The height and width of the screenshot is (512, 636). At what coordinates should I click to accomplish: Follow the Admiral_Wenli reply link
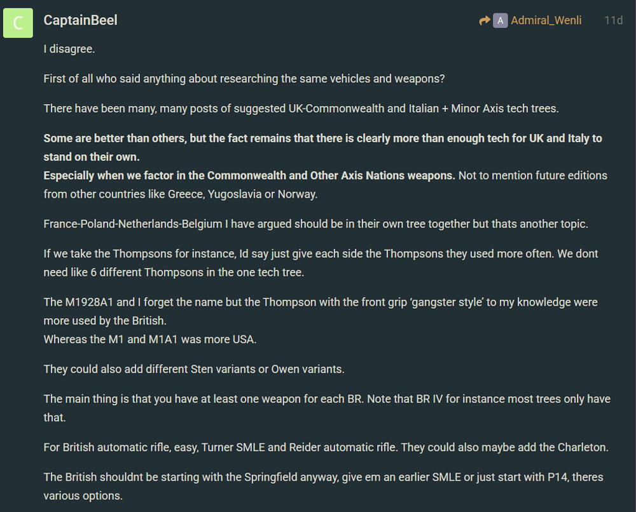click(546, 20)
